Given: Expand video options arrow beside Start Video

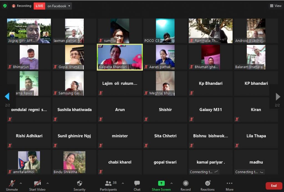Looking at the screenshot, I should (x=47, y=183).
